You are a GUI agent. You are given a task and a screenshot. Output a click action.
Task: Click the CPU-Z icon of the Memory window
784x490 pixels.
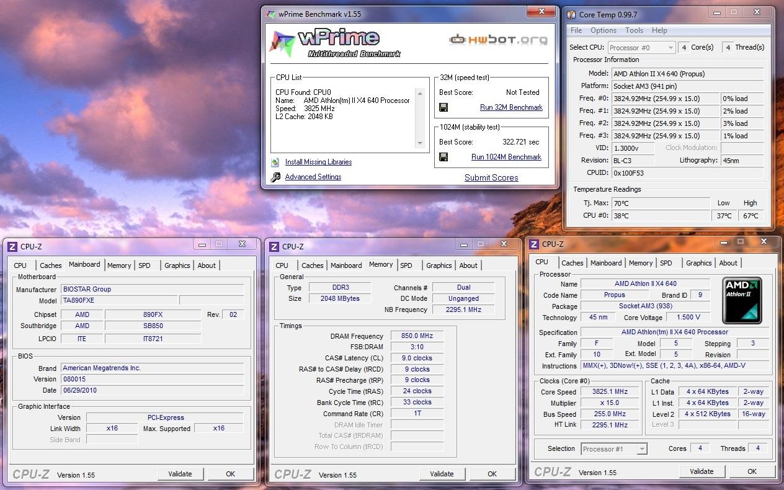point(274,246)
